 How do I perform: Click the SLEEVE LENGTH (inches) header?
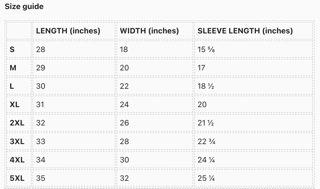pos(245,31)
